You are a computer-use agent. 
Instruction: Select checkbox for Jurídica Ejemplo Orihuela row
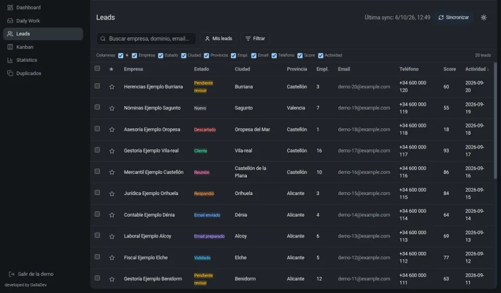97,193
